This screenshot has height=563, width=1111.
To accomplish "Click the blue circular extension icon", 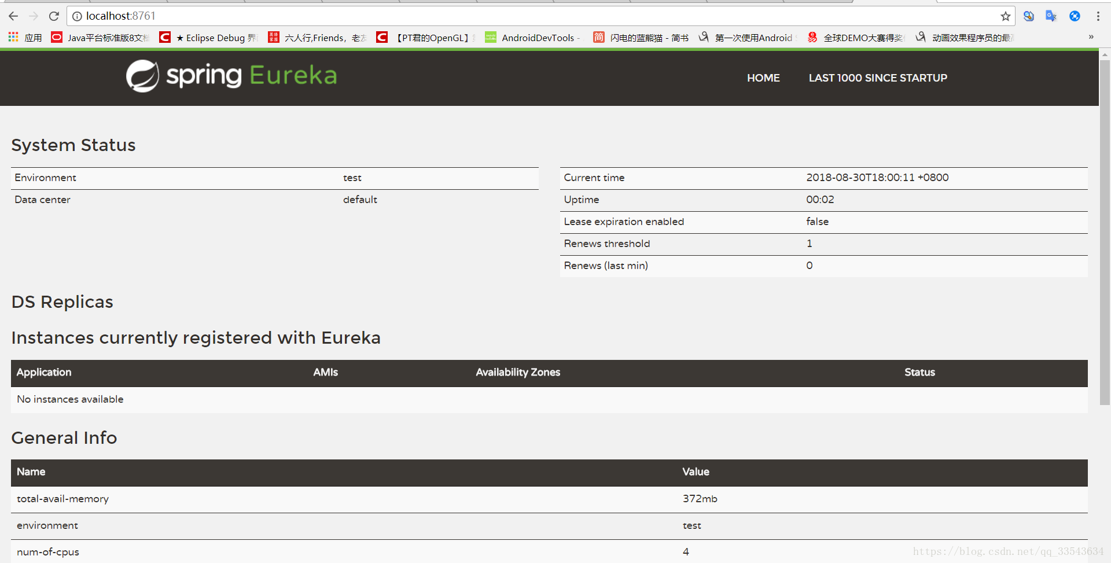I will coord(1075,16).
